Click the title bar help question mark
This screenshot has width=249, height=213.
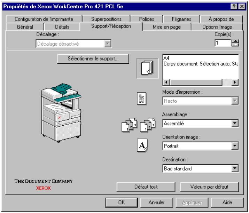click(234, 7)
